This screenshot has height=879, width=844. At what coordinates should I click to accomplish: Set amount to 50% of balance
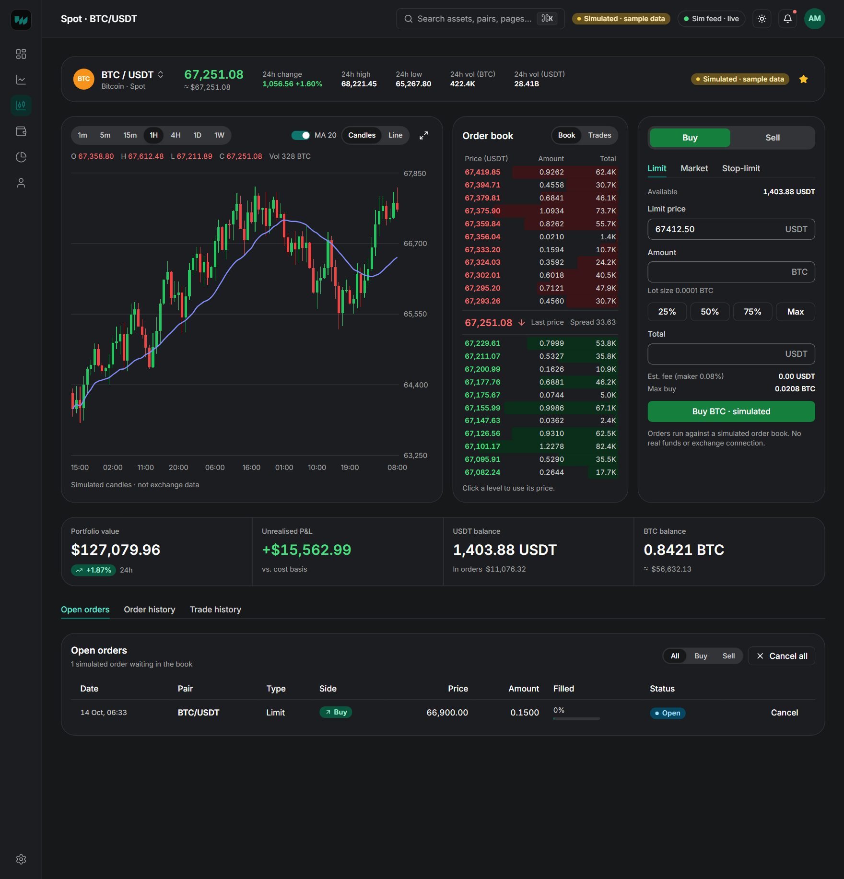coord(710,312)
